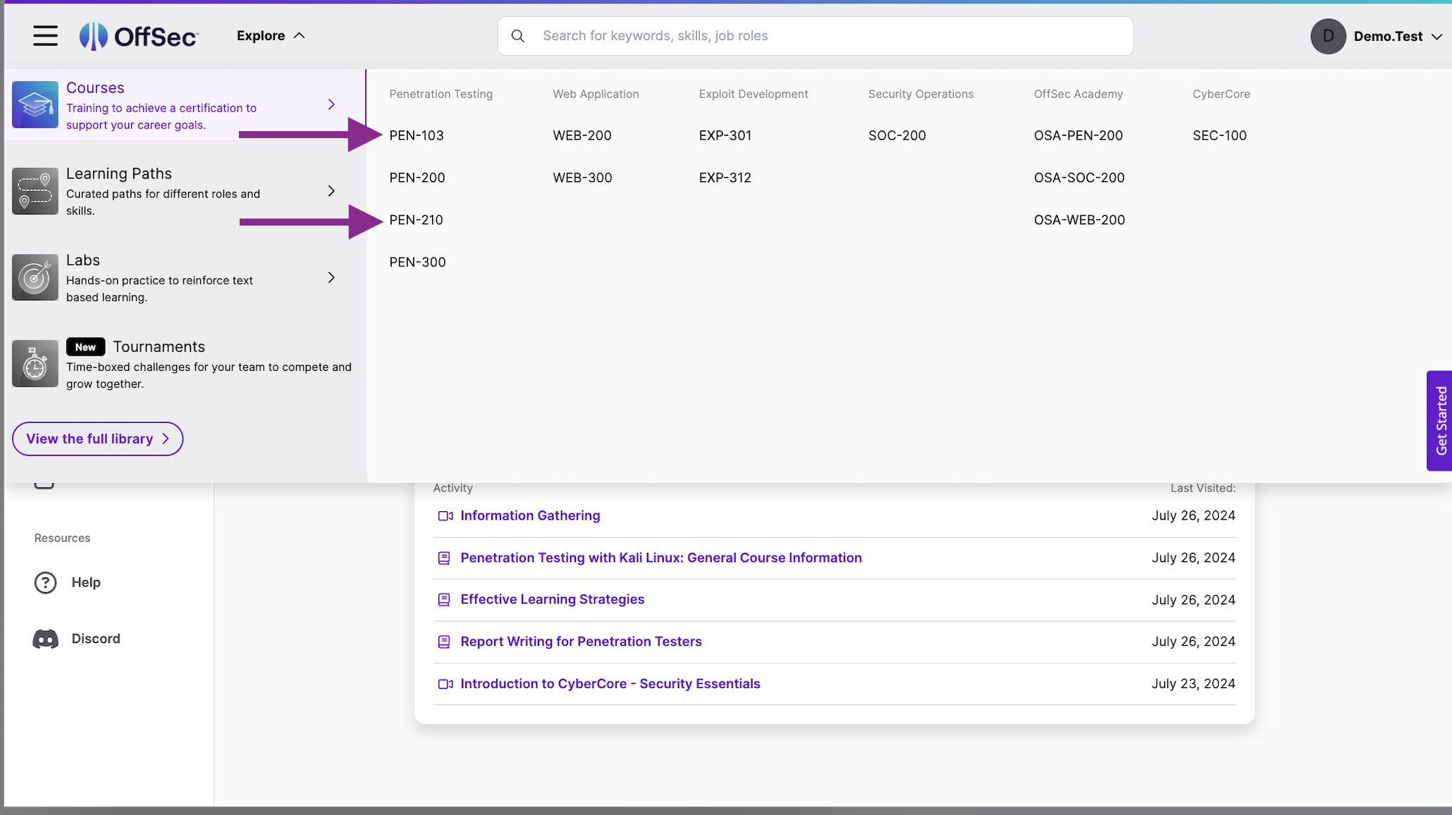Expand the Courses section arrow

(x=331, y=104)
